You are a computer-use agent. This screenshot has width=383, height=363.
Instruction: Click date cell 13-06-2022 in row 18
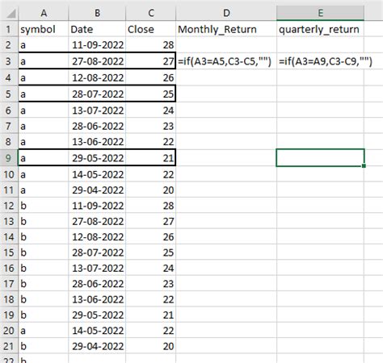coord(97,299)
